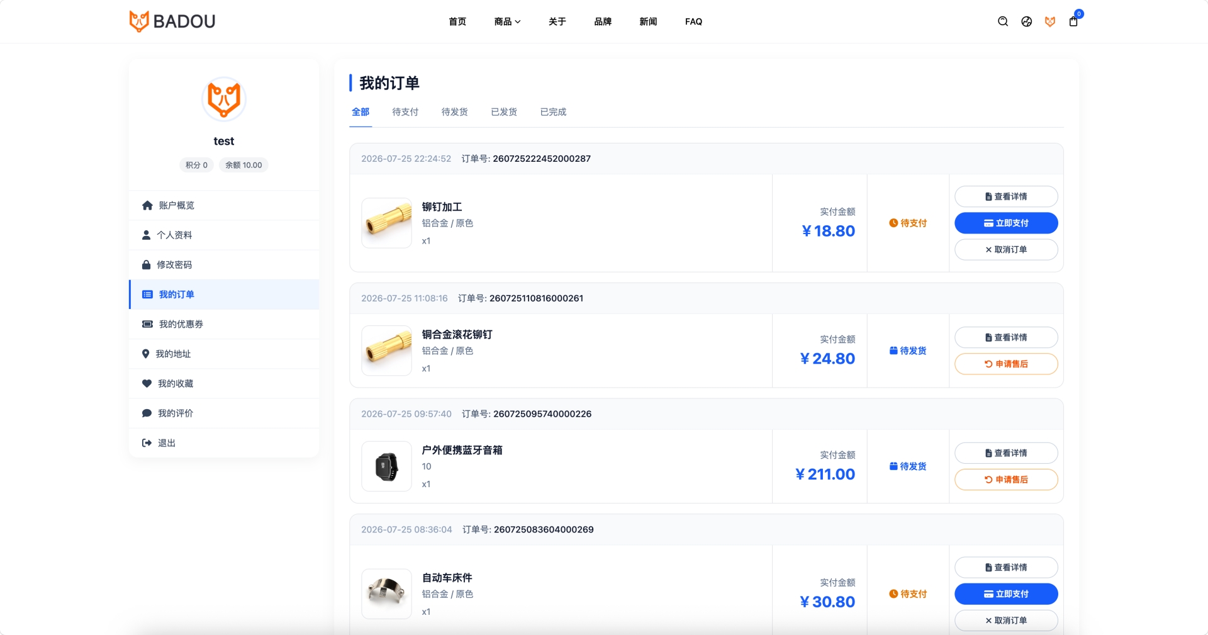Click 取消订单 for 铆钉加工 order
The image size is (1208, 635).
[x=1006, y=249]
